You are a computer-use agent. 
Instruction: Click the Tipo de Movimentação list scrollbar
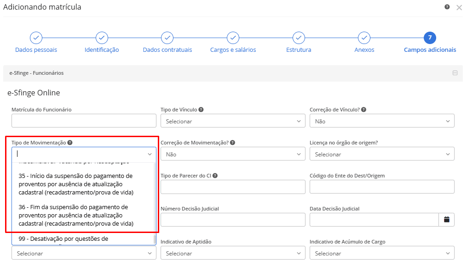pyautogui.click(x=155, y=204)
